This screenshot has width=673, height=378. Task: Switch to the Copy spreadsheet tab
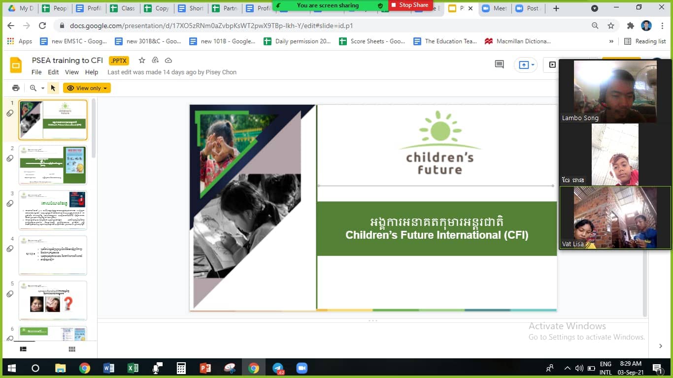pyautogui.click(x=156, y=8)
